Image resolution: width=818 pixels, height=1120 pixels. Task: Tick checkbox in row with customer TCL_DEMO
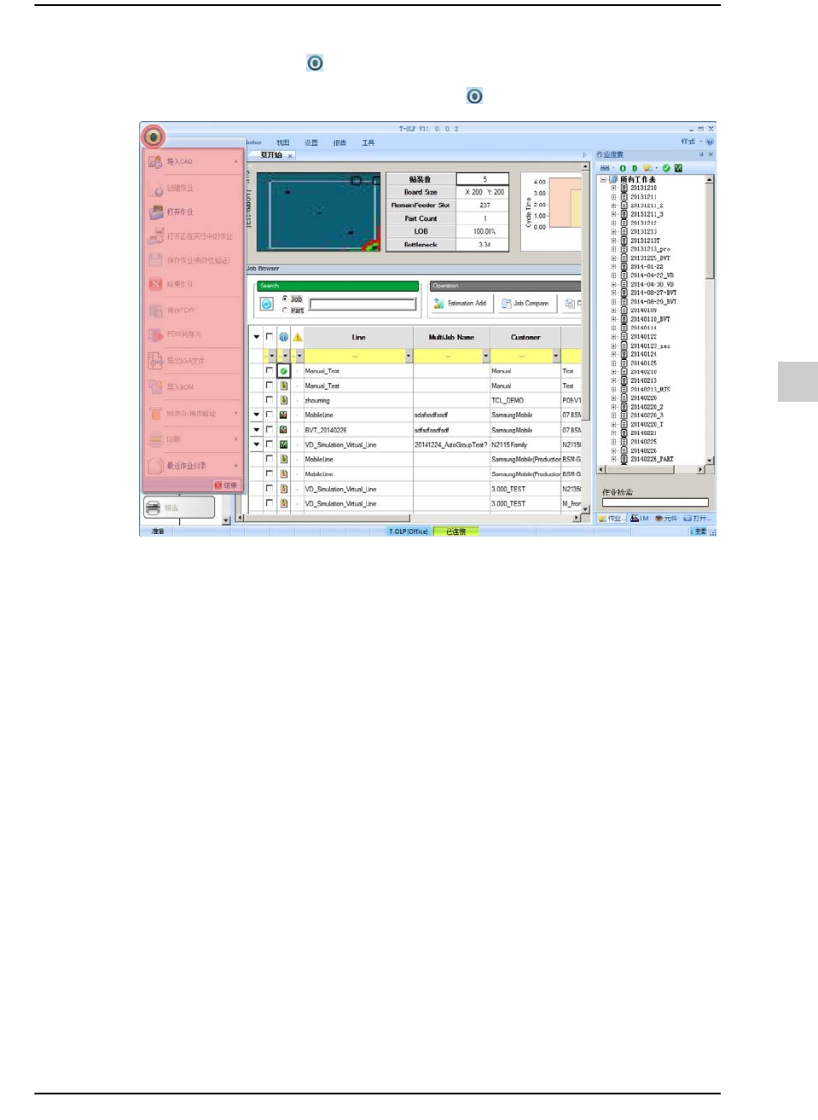click(270, 400)
